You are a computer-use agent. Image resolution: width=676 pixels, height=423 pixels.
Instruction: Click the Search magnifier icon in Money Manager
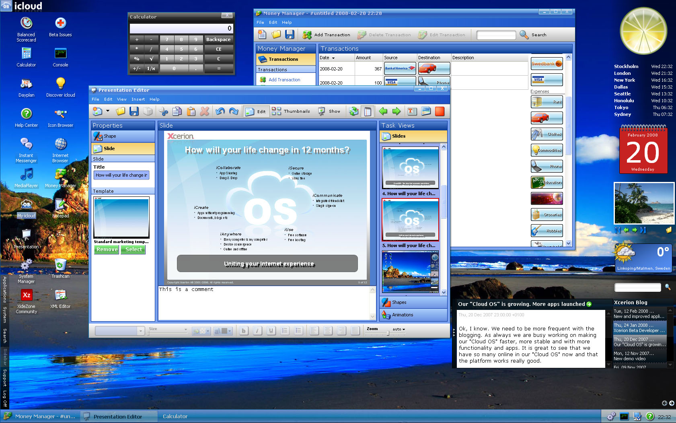coord(524,35)
